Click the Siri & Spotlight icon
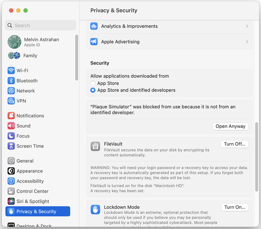This screenshot has width=261, height=229. pos(11,201)
